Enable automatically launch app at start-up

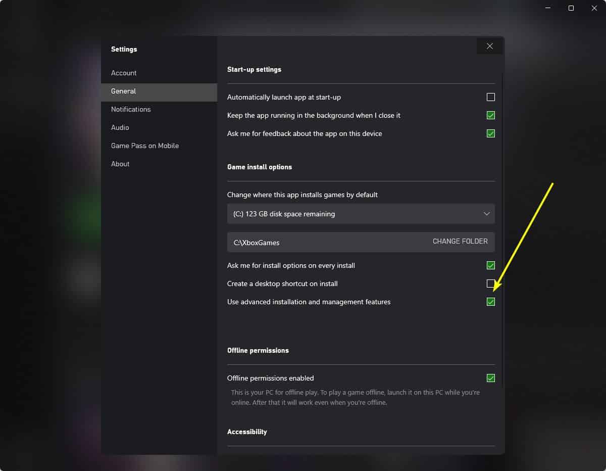490,97
